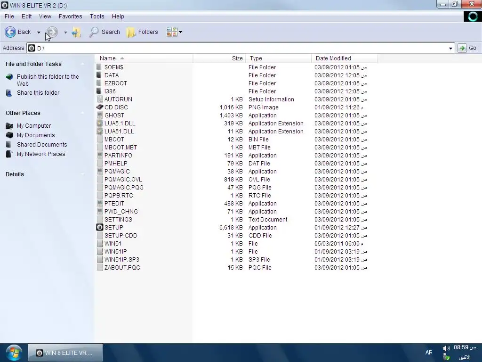Click My Documents icon in sidebar
The height and width of the screenshot is (362, 482).
(9, 135)
